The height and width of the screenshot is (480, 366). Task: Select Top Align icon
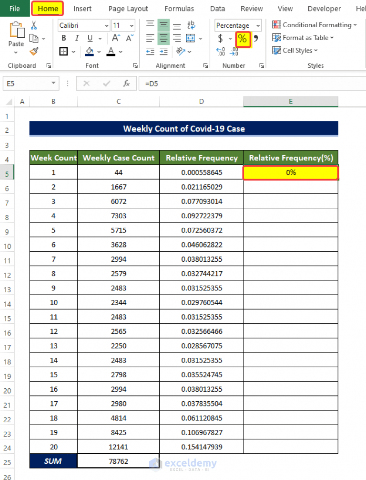coord(150,24)
